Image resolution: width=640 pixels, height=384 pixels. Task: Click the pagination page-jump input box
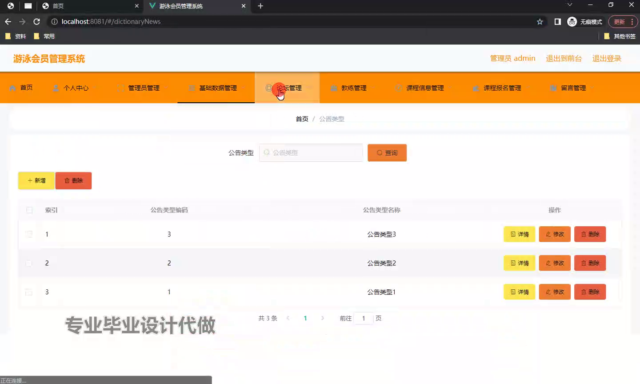tap(364, 318)
